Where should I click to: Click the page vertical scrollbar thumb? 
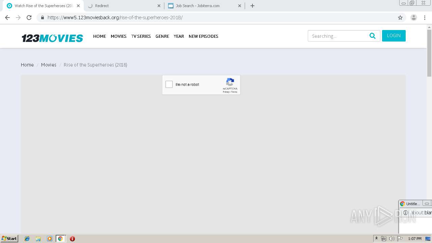click(429, 53)
